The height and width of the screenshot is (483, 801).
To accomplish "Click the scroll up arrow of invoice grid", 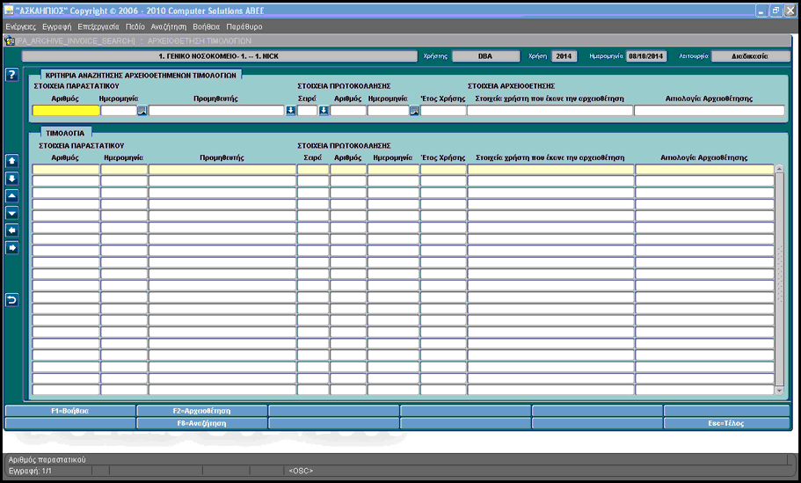I will (779, 169).
